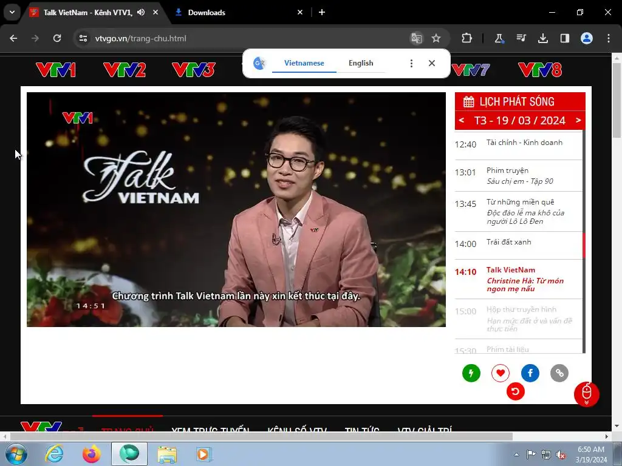622x466 pixels.
Task: Share the stream on Facebook
Action: tap(530, 373)
